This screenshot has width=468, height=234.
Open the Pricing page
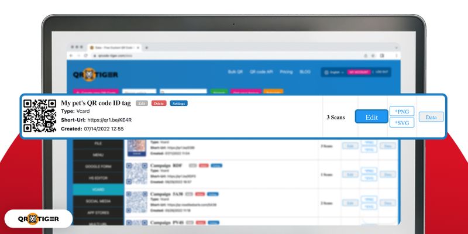point(286,72)
